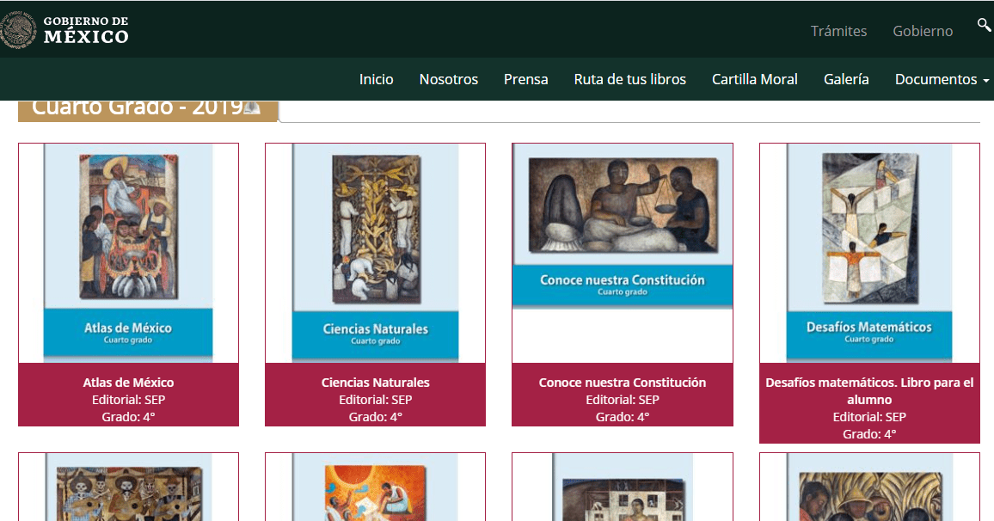
Task: Open the Trámites link
Action: pos(838,31)
